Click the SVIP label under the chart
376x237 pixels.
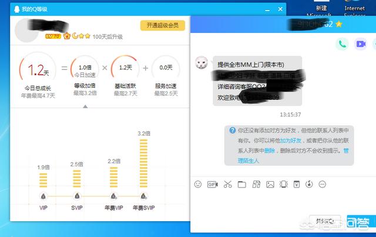point(77,208)
